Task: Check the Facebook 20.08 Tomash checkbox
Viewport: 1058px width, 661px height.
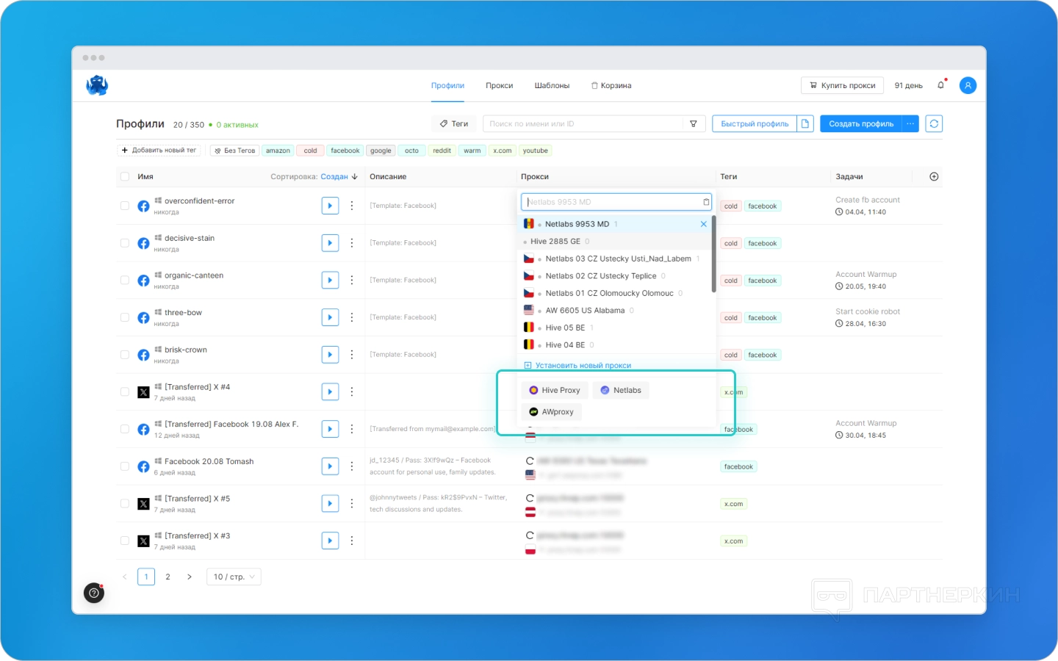Action: coord(125,466)
